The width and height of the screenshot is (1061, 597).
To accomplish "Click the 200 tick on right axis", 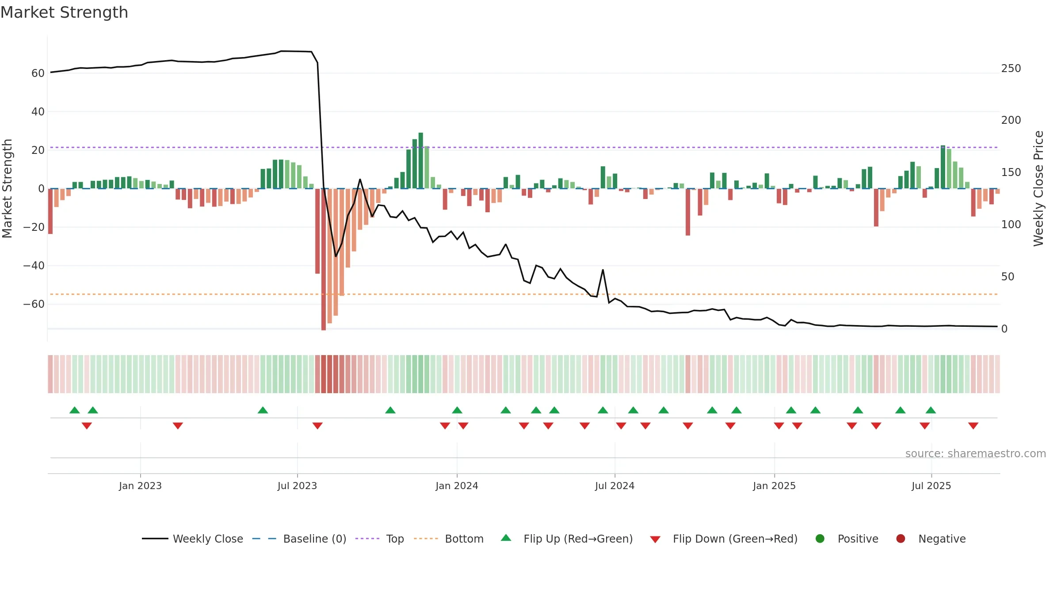I will click(x=1011, y=120).
